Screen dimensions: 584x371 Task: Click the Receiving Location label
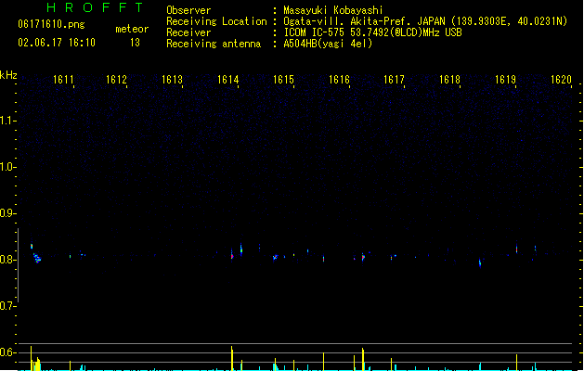pyautogui.click(x=216, y=21)
